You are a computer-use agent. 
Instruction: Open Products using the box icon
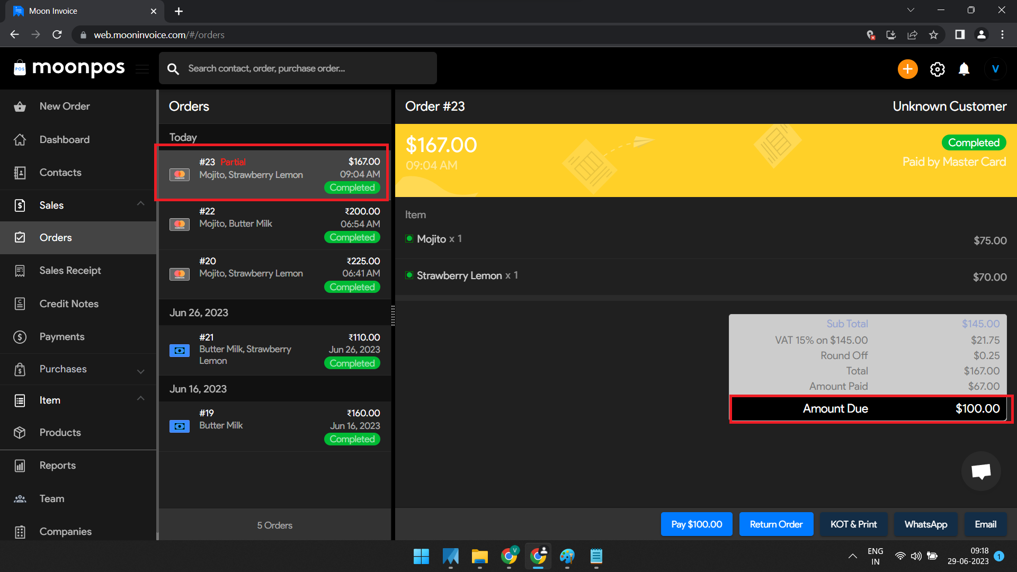pos(20,433)
